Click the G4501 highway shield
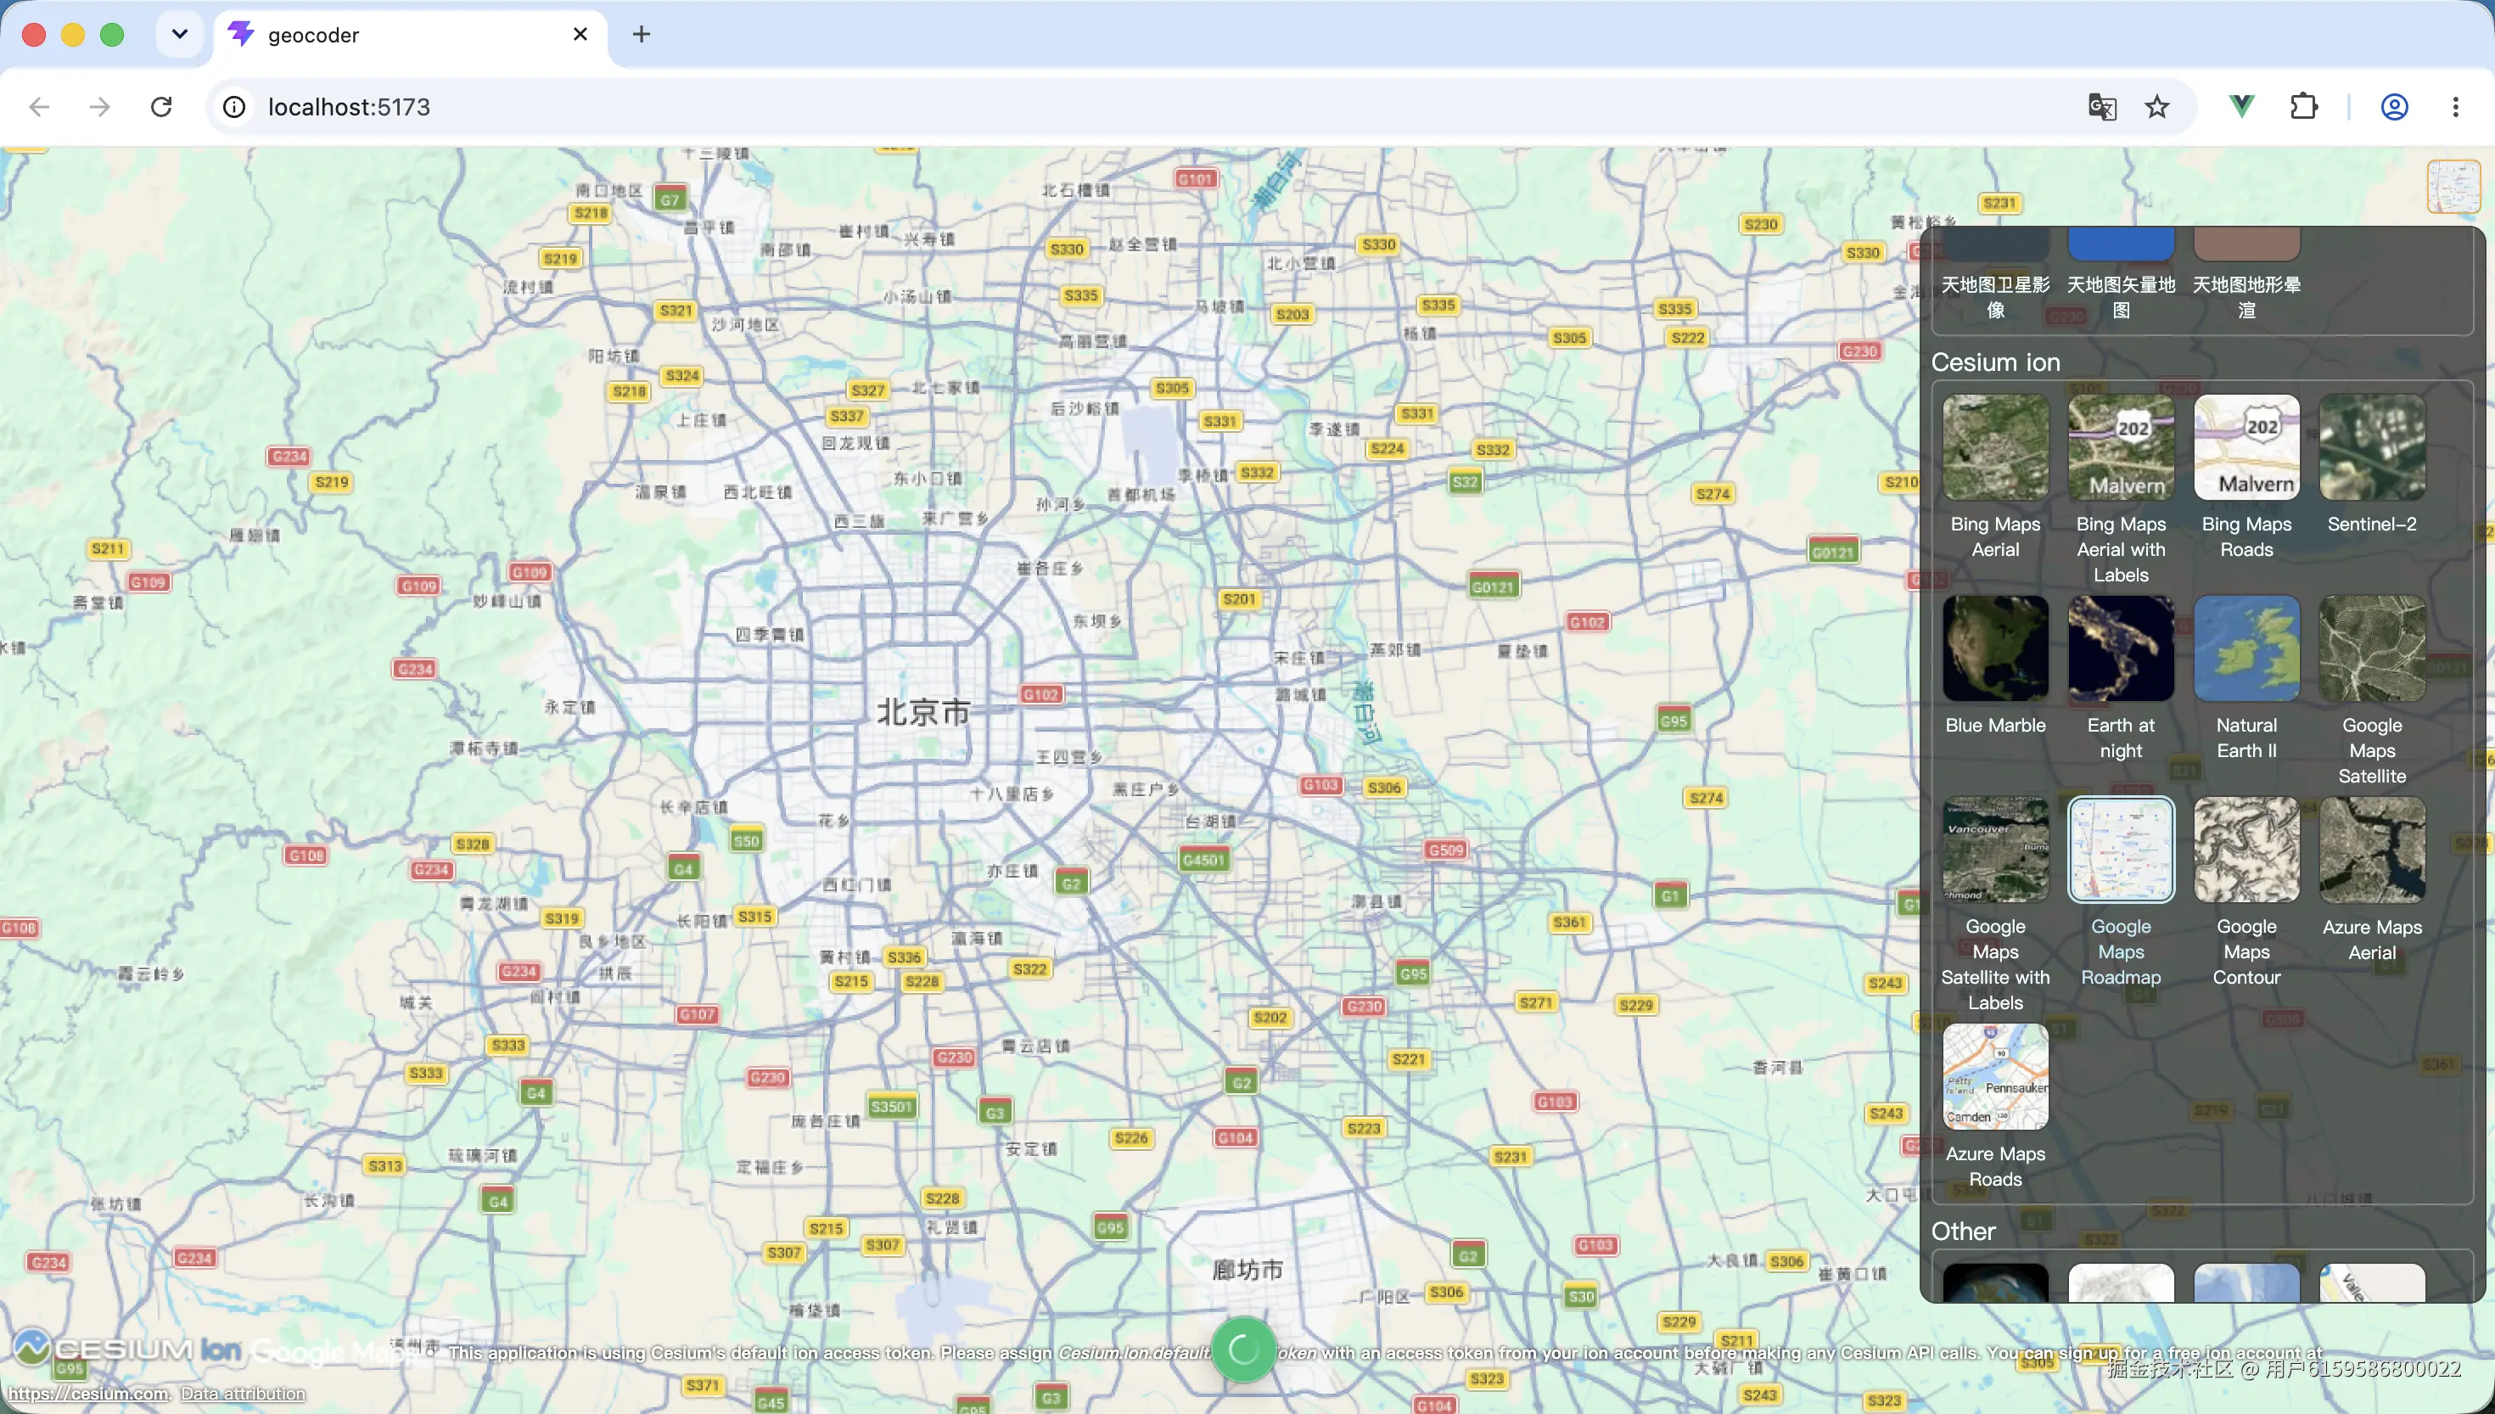Screen dimensions: 2495x1414 click(1204, 860)
